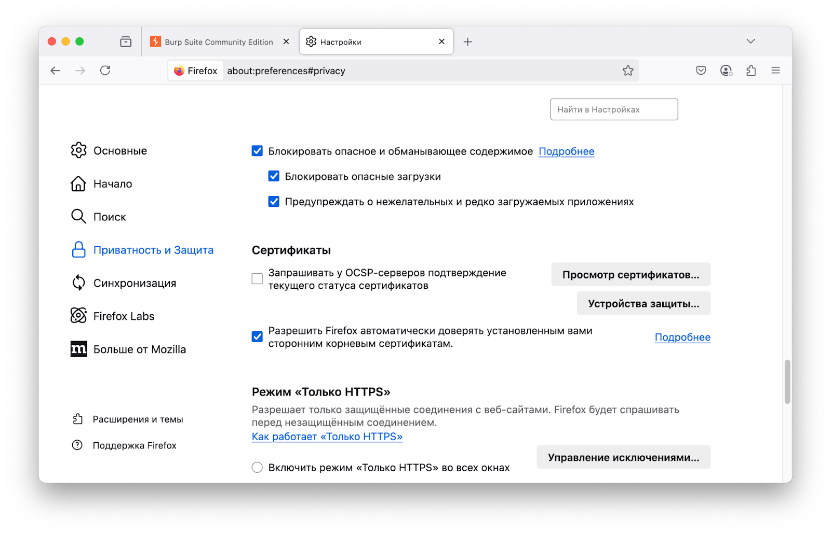Click the gear icon on Настройки tab
Image resolution: width=831 pixels, height=534 pixels.
pos(311,41)
